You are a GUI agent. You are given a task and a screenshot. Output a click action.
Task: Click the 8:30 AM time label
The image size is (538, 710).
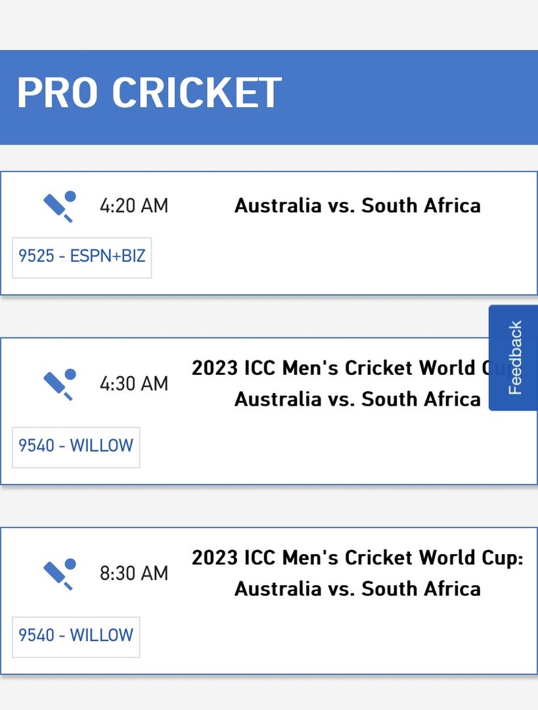[x=134, y=574]
